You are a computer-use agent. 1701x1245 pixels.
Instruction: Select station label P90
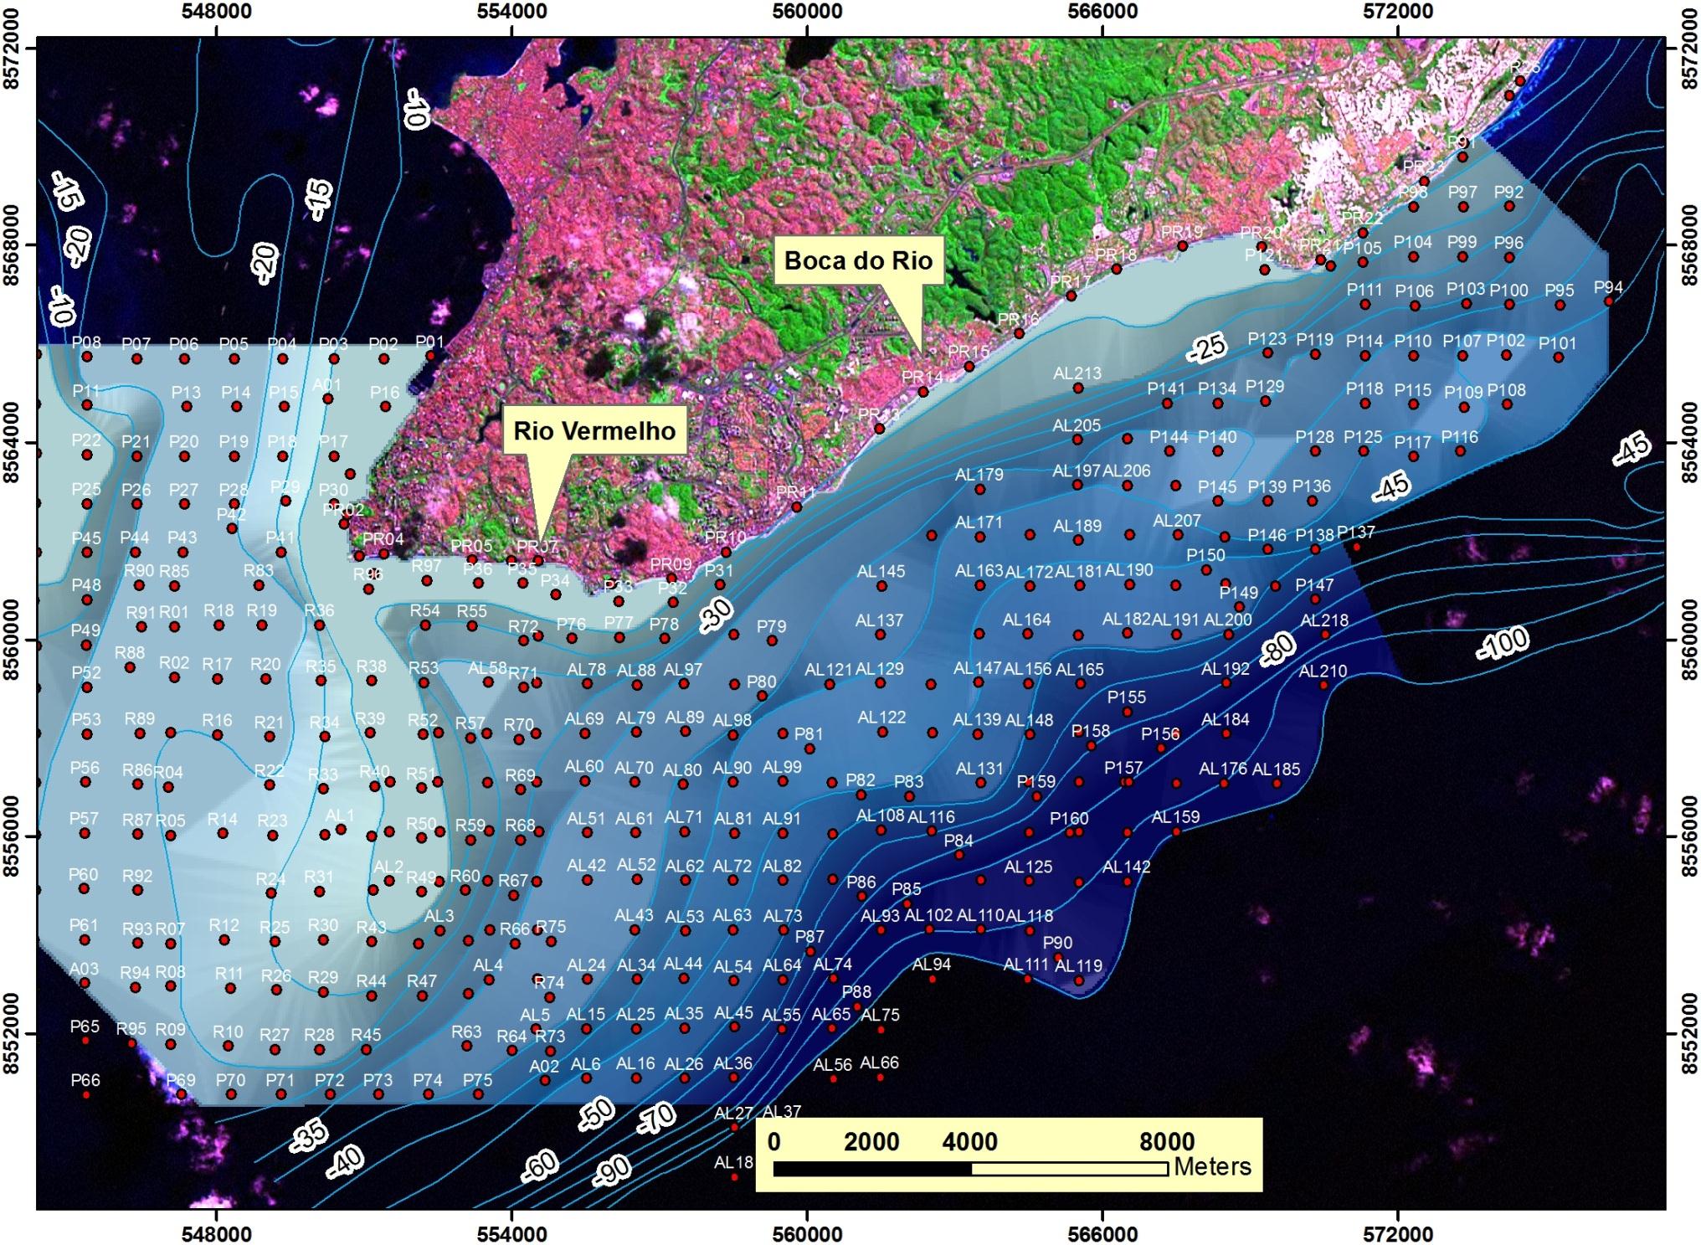[x=1057, y=943]
